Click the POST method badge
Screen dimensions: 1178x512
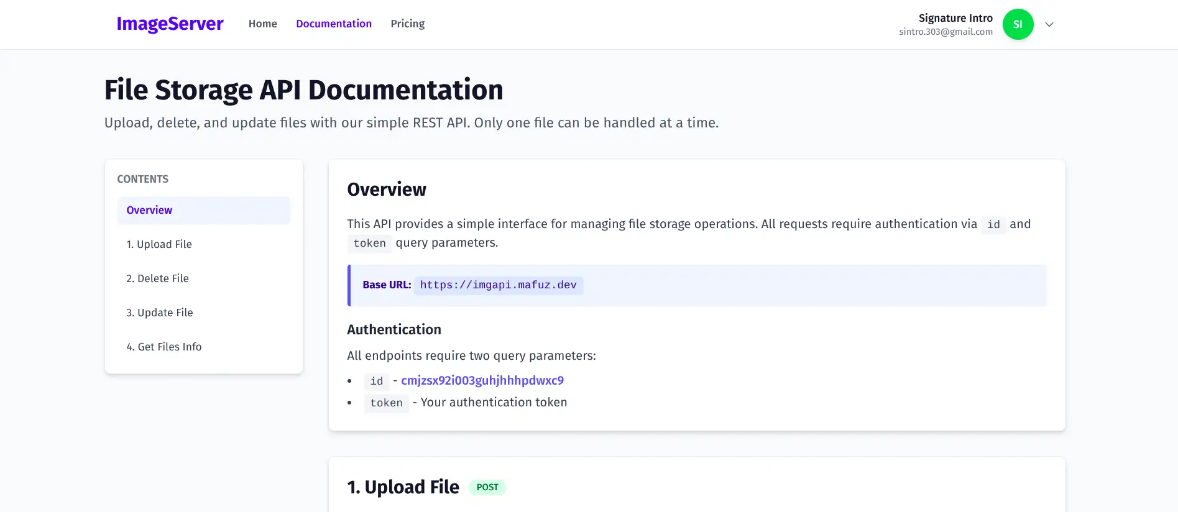point(487,487)
